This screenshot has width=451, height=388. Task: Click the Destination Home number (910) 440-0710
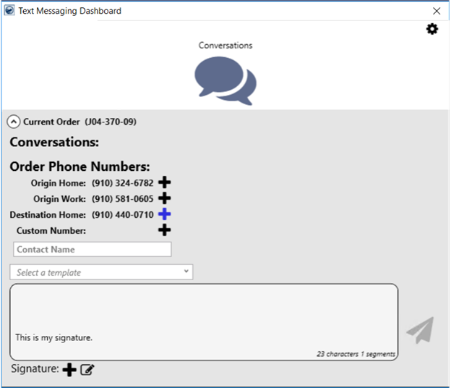click(x=122, y=215)
